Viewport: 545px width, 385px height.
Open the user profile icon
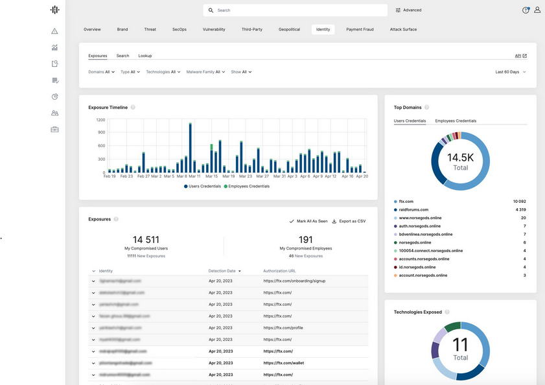537,10
